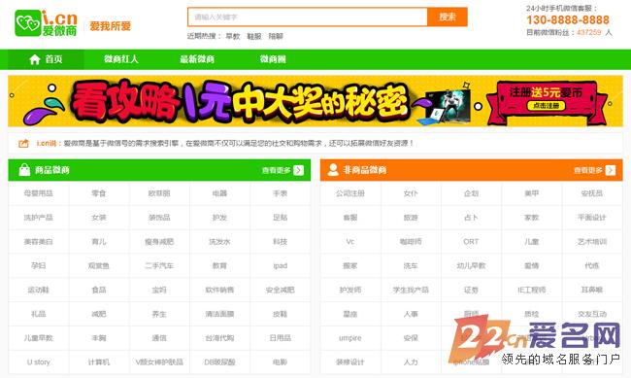The width and height of the screenshot is (631, 378).
Task: Select the Vc category cell
Action: 350,242
